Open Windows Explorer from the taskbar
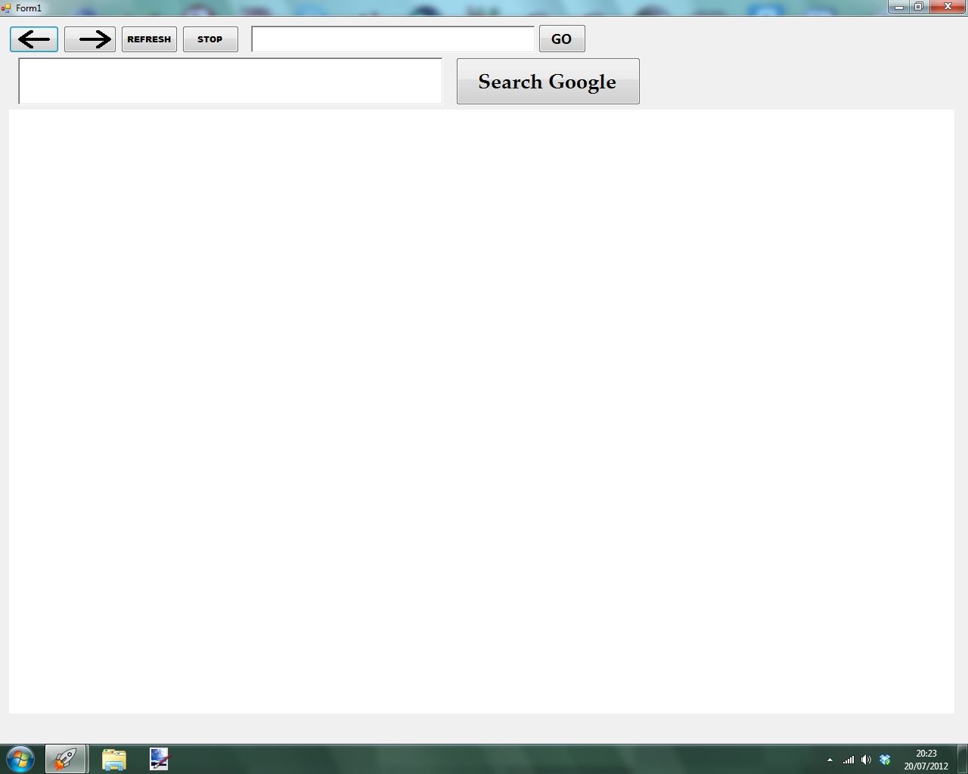 tap(113, 759)
